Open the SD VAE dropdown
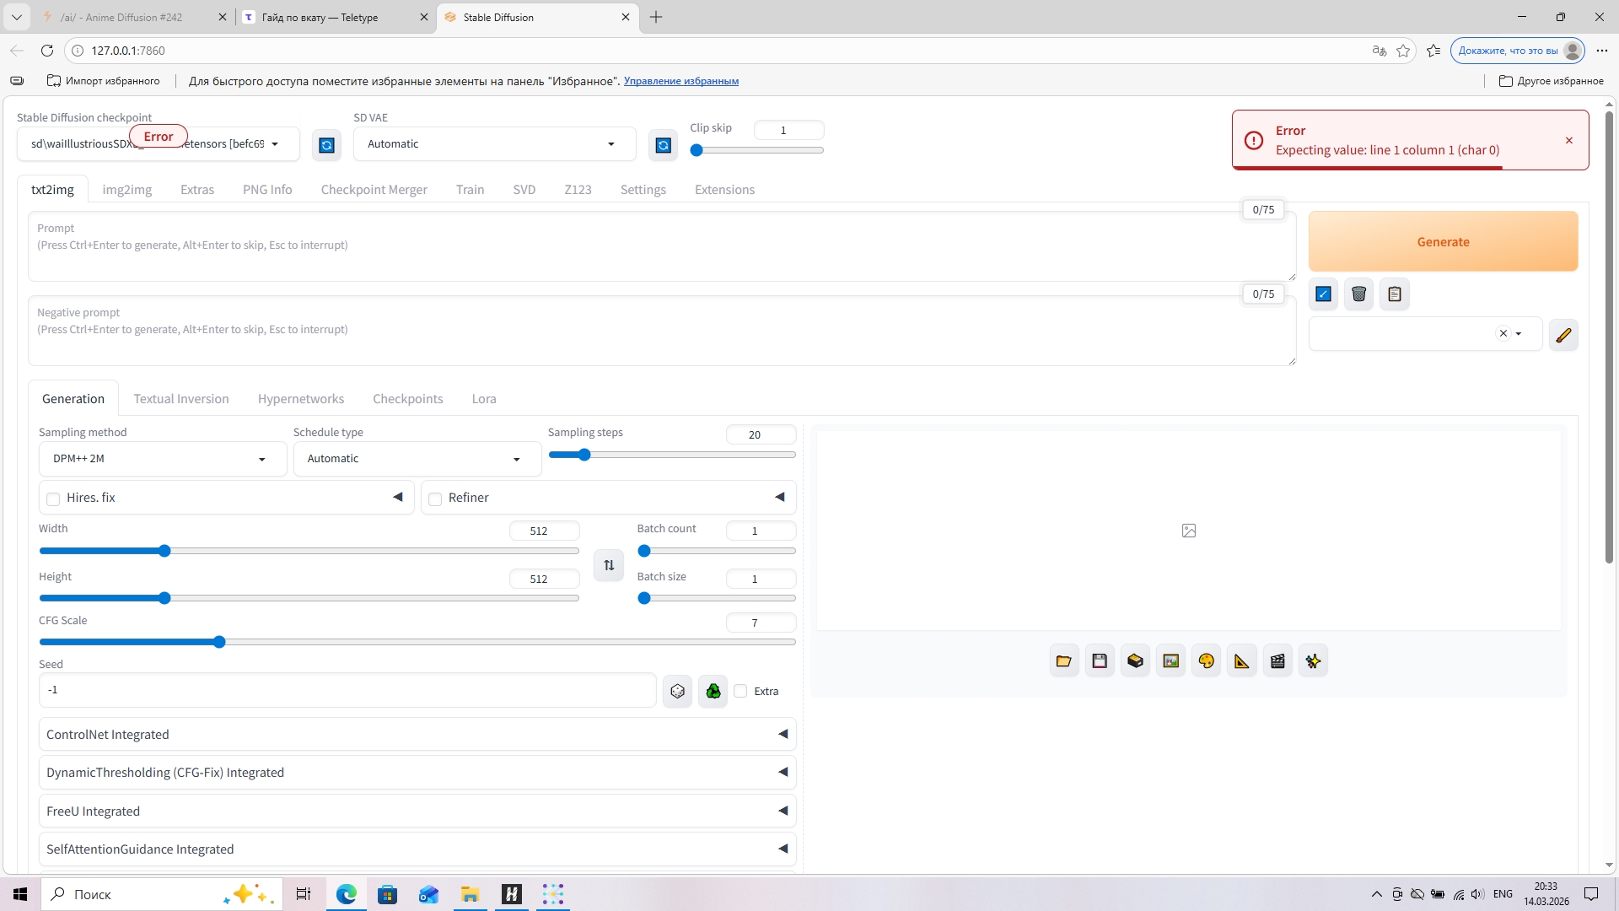Viewport: 1619px width, 911px height. tap(493, 144)
